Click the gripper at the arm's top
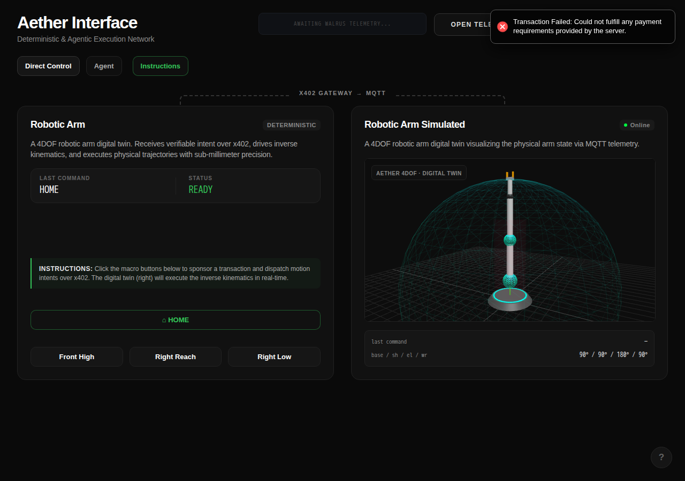The image size is (685, 481). pyautogui.click(x=510, y=175)
